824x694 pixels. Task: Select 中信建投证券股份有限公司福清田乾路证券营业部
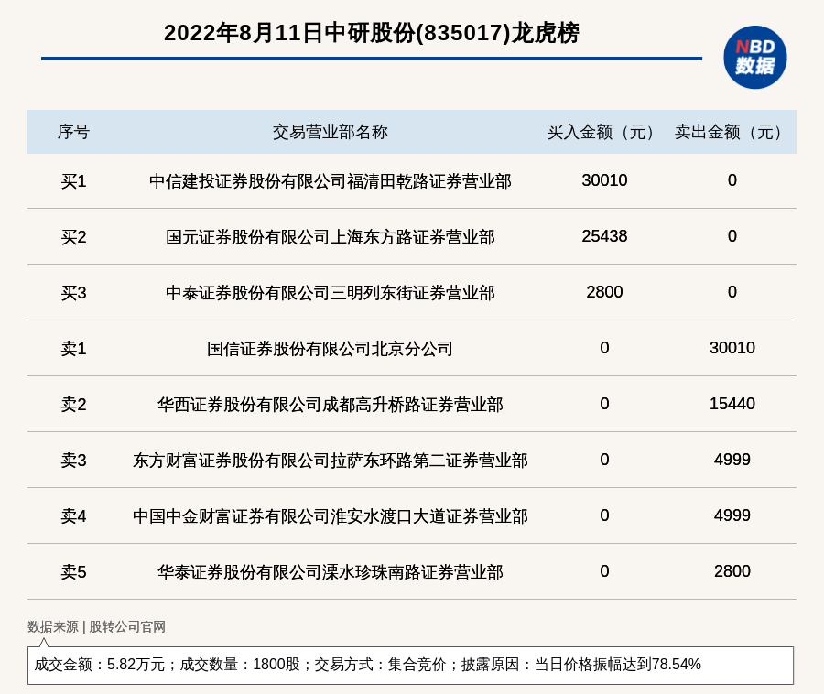pos(330,181)
